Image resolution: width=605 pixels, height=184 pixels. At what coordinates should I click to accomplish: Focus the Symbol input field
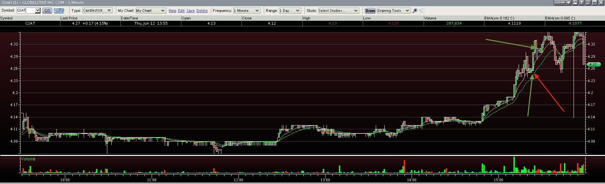(x=26, y=11)
